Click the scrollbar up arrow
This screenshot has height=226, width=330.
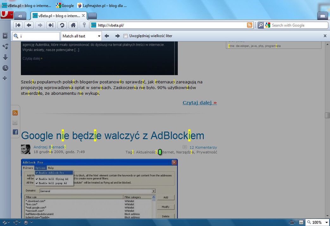[x=327, y=44]
